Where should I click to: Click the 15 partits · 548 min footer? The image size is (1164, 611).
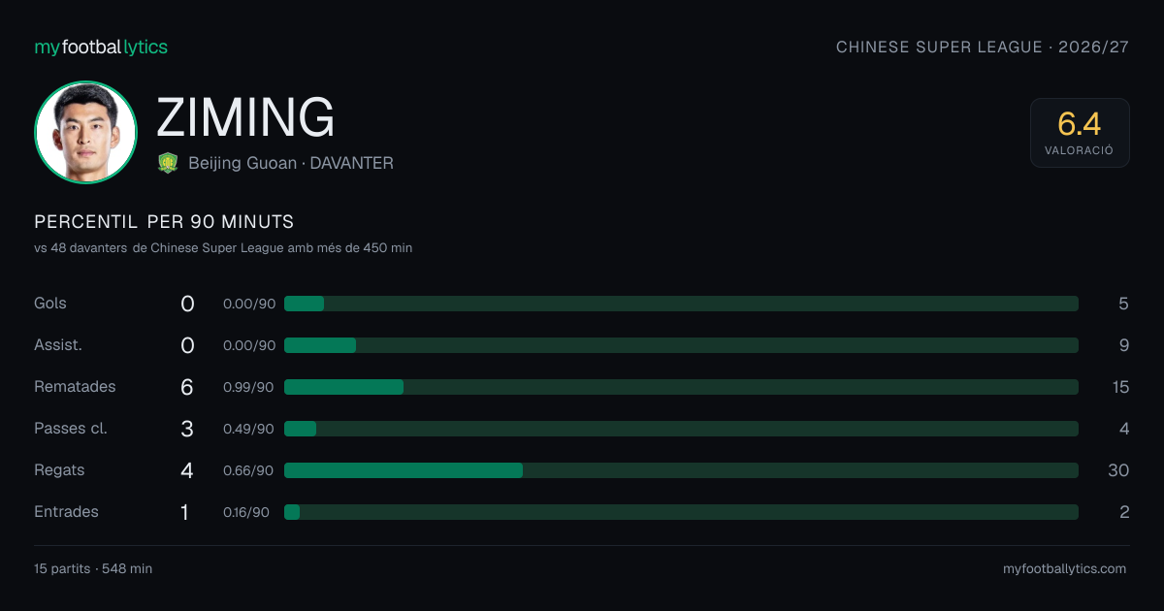(x=93, y=569)
